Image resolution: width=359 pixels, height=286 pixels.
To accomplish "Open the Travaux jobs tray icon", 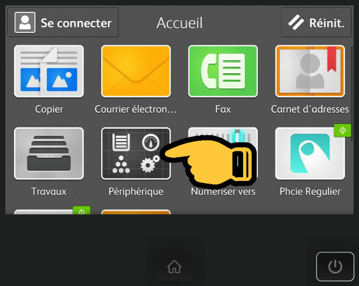I will click(x=49, y=154).
